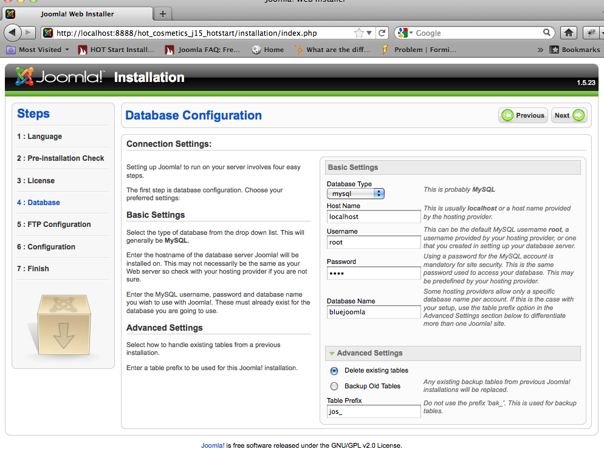Viewport: 604px width, 449px height.
Task: Open the Database Type dropdown
Action: [x=355, y=194]
